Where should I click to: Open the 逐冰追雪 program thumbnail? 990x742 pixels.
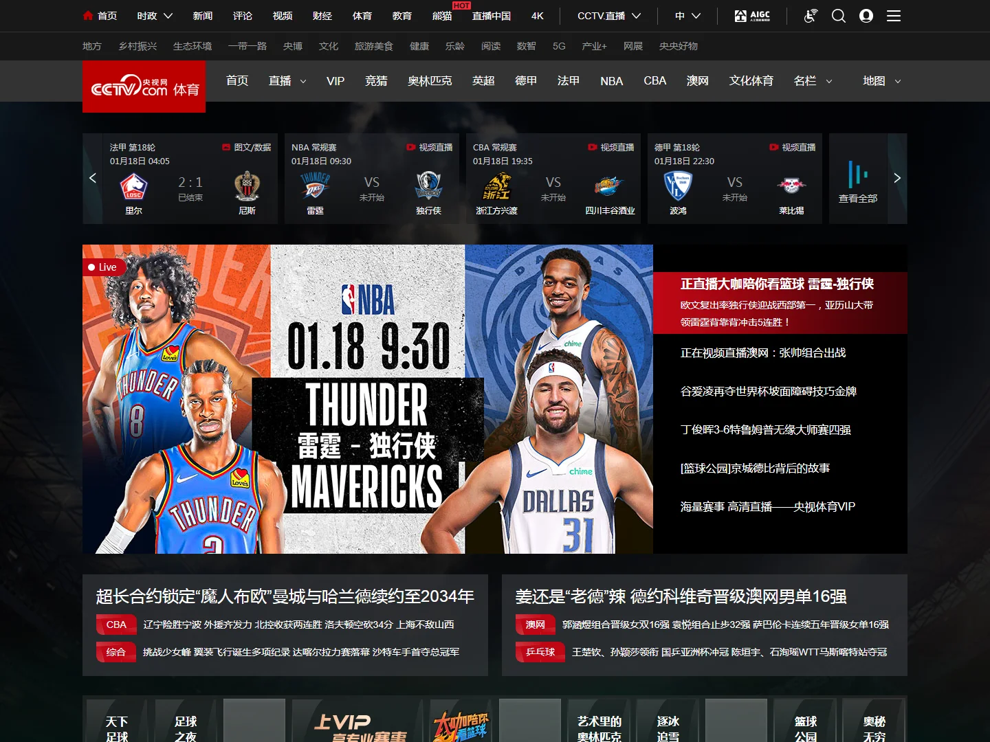(x=668, y=720)
